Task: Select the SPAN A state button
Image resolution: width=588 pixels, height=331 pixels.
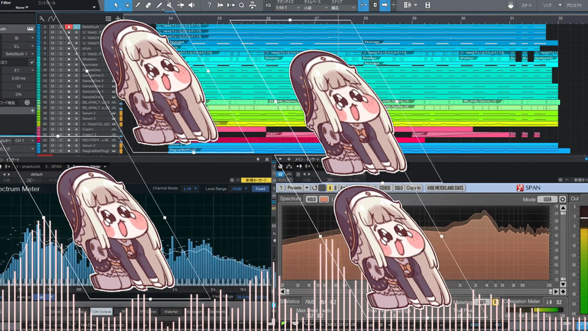Action: point(330,188)
